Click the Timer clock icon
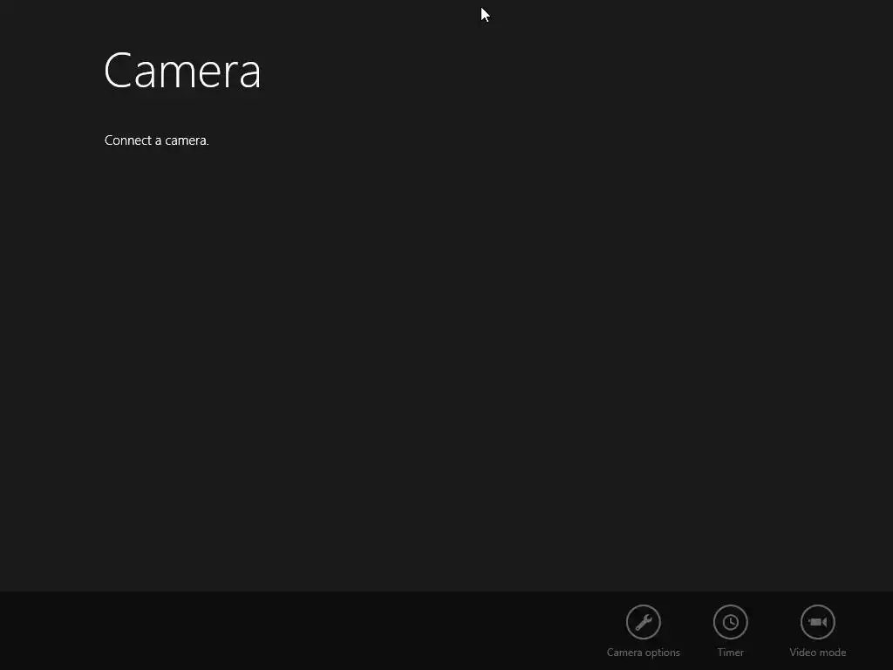The image size is (893, 670). click(730, 622)
